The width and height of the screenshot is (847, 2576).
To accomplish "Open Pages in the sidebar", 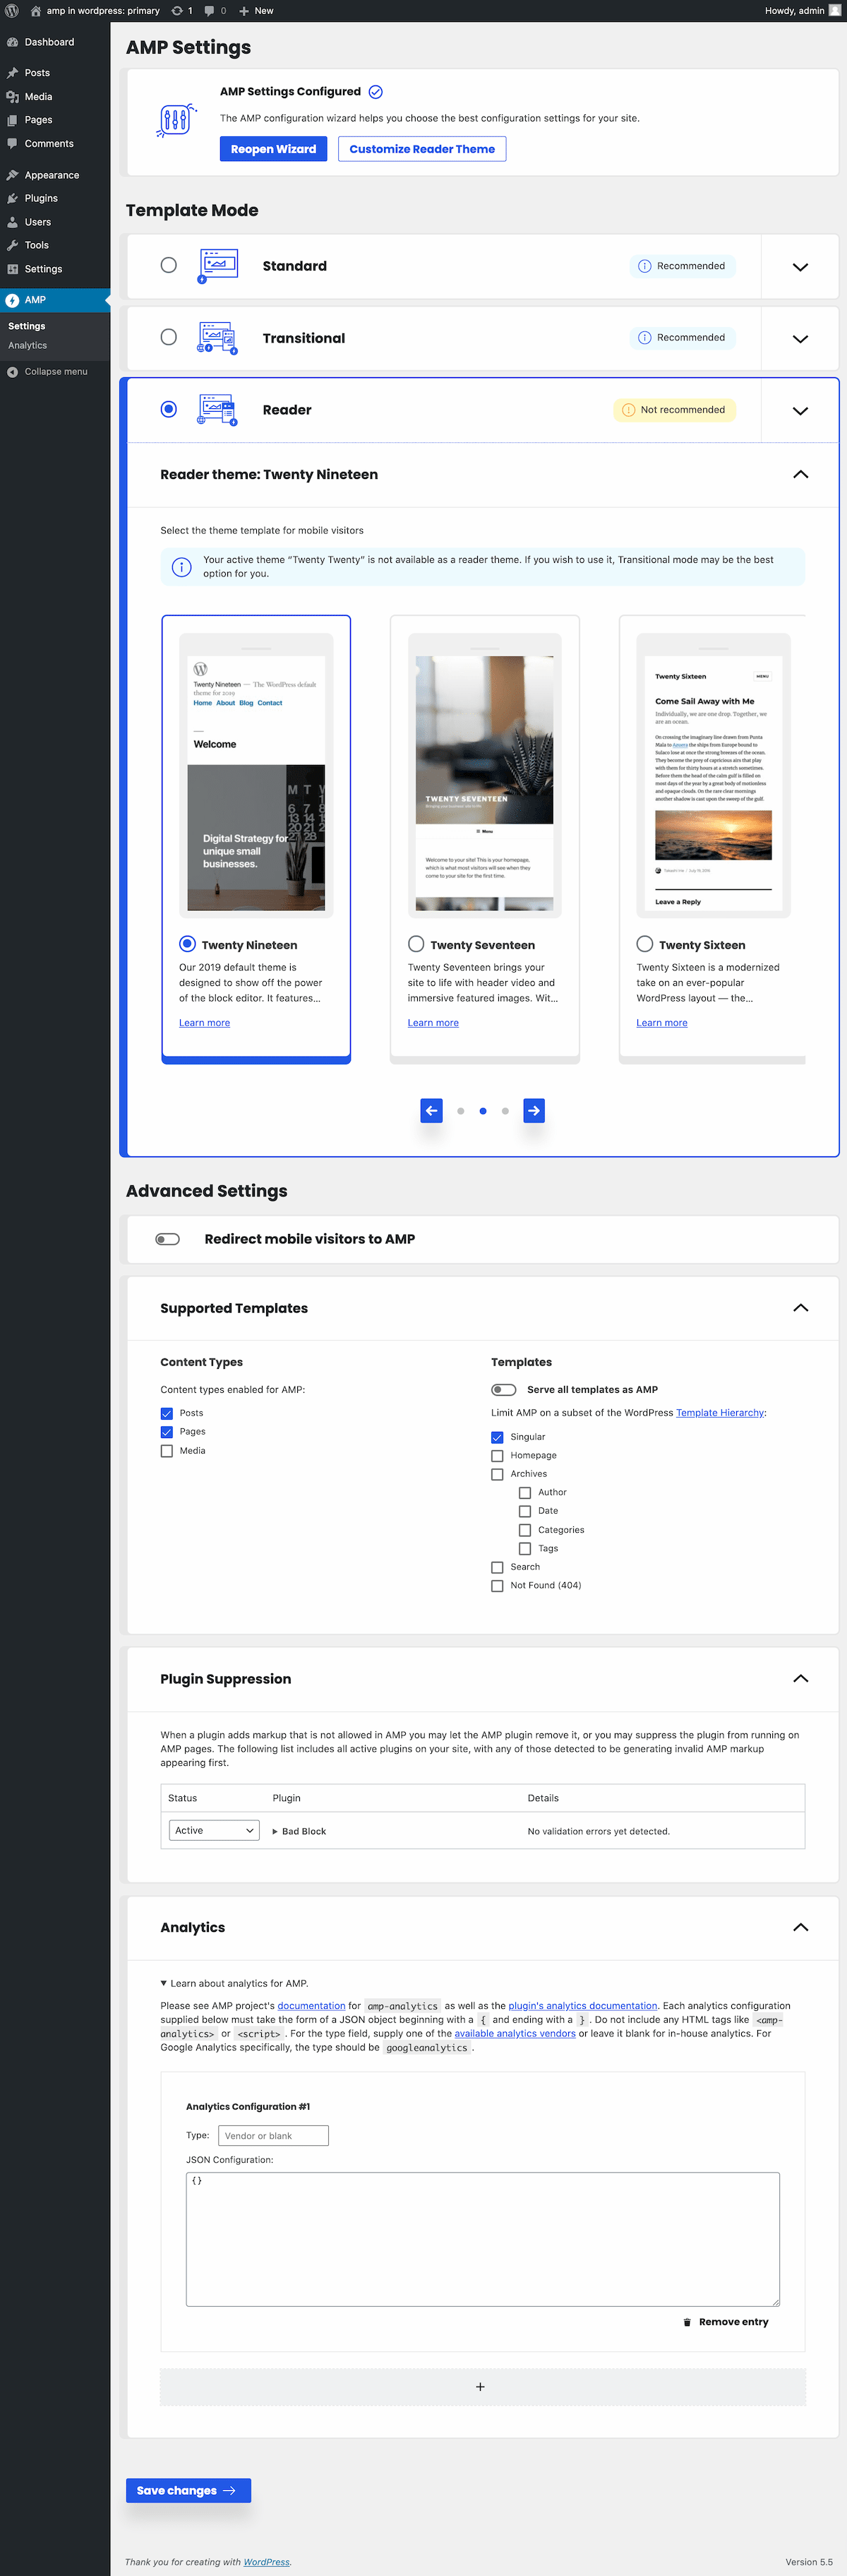I will (x=38, y=120).
